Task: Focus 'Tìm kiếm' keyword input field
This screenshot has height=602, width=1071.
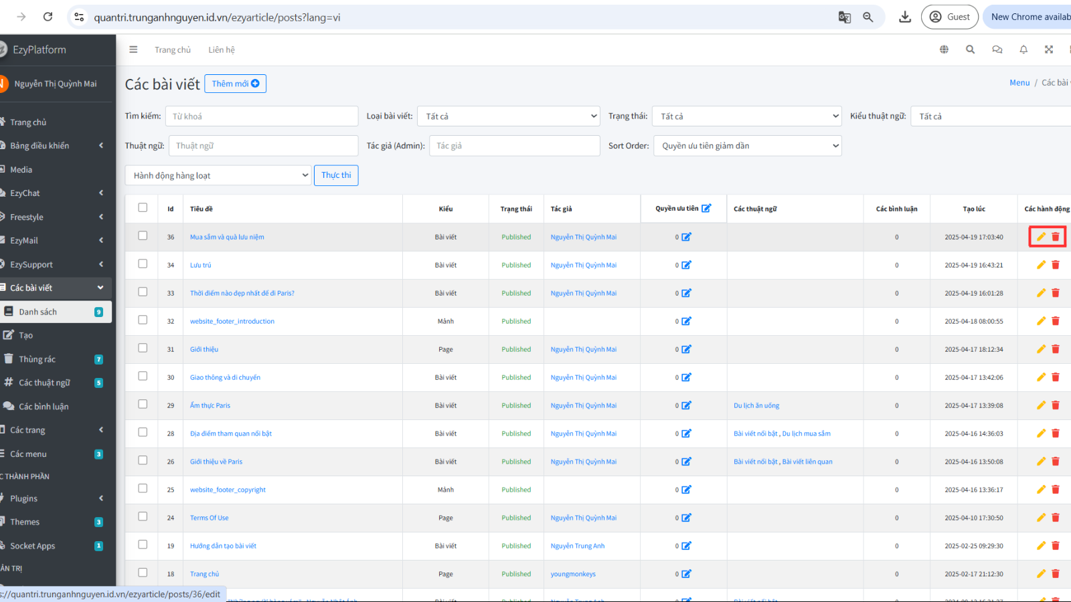Action: point(262,116)
